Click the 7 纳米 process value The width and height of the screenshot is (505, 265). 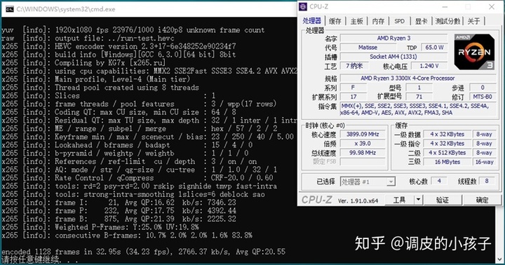(354, 66)
